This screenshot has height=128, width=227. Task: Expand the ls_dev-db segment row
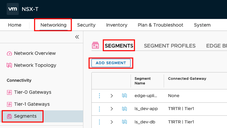[111, 122]
